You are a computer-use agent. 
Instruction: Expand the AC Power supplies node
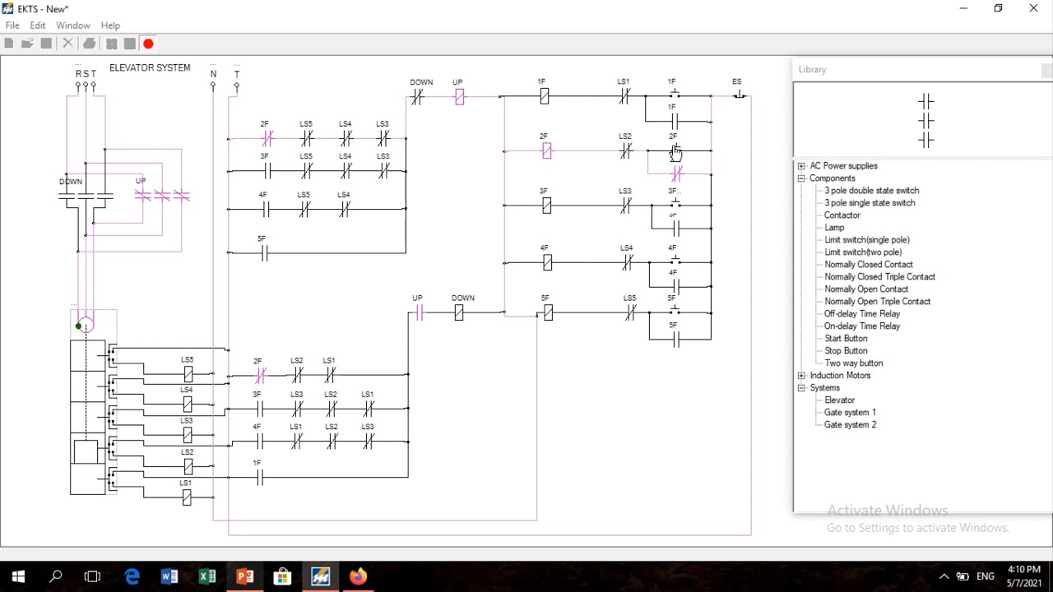tap(801, 166)
